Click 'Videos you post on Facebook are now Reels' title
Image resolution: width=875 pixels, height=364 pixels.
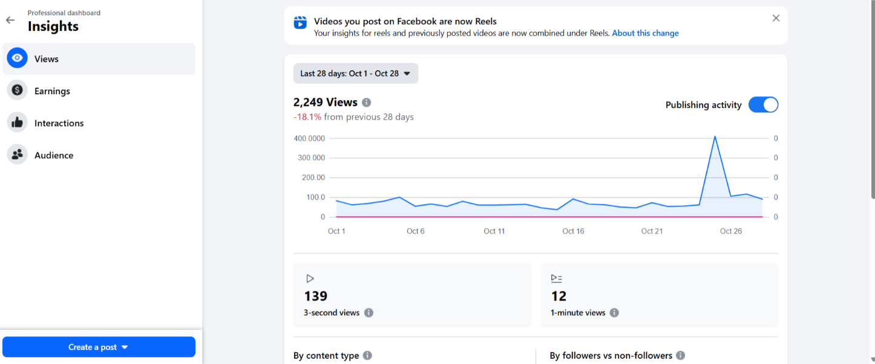[x=405, y=22]
